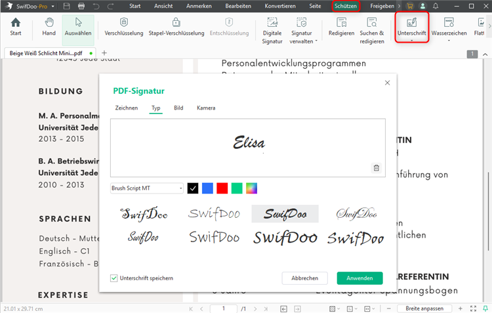
Task: Open the Breite anpassen zoom dropdown
Action: pos(424,308)
